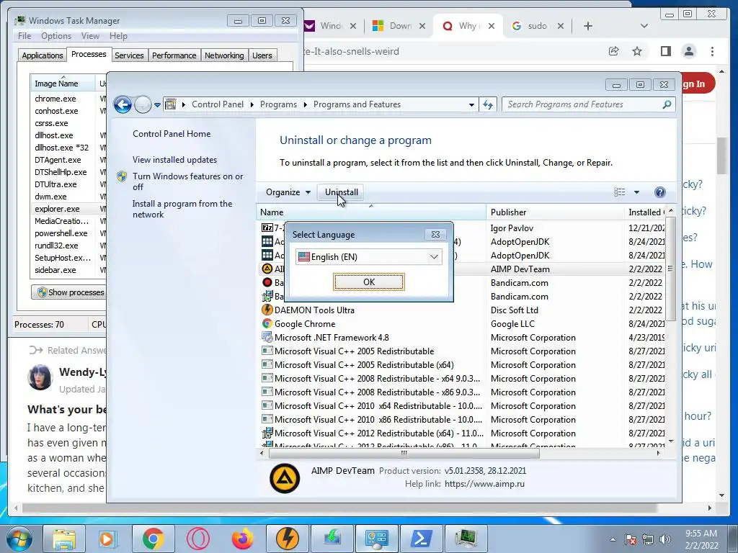Image resolution: width=738 pixels, height=553 pixels.
Task: Select Google Chrome in program list
Action: (305, 323)
